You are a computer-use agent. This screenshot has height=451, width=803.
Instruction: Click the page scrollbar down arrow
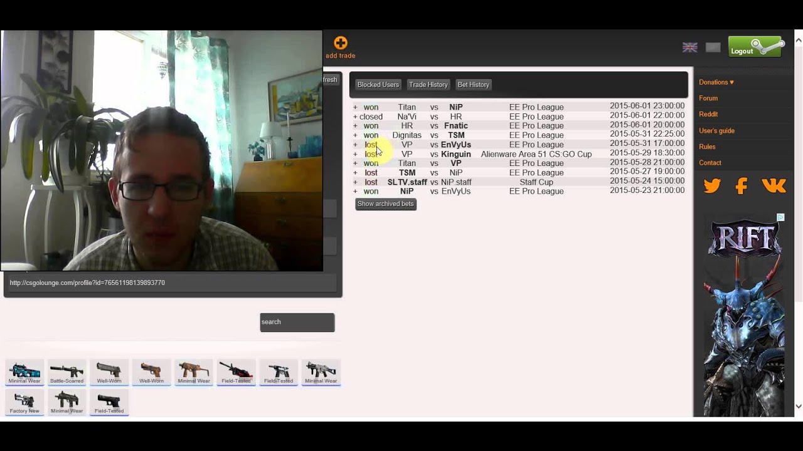click(798, 406)
